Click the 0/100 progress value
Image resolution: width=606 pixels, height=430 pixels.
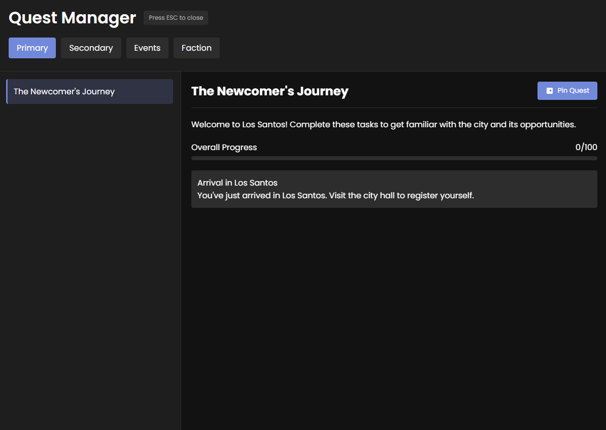click(x=586, y=147)
